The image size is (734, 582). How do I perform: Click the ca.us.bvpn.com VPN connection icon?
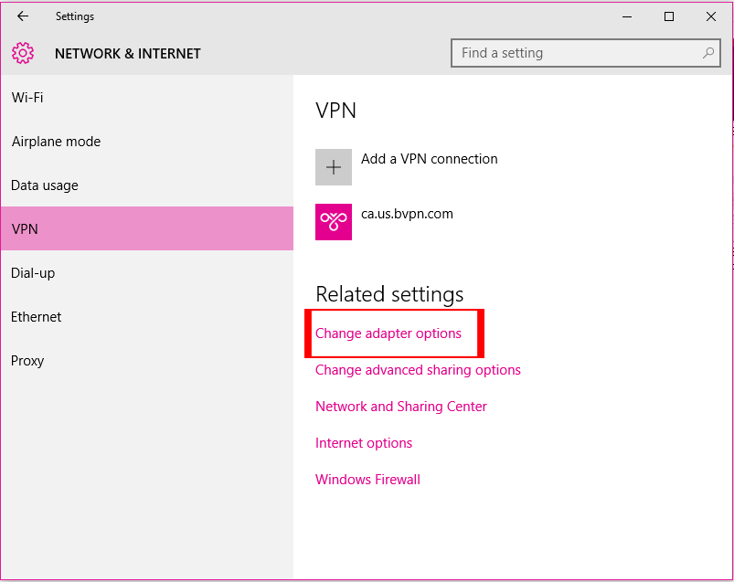pyautogui.click(x=334, y=222)
